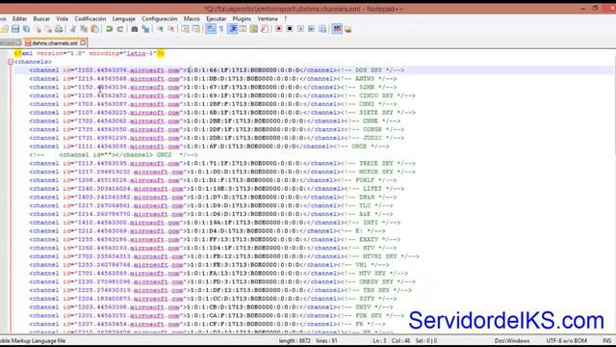Image resolution: width=616 pixels, height=347 pixels.
Task: Toggle the spell-check ABC toolbar icon
Action: tap(337, 29)
